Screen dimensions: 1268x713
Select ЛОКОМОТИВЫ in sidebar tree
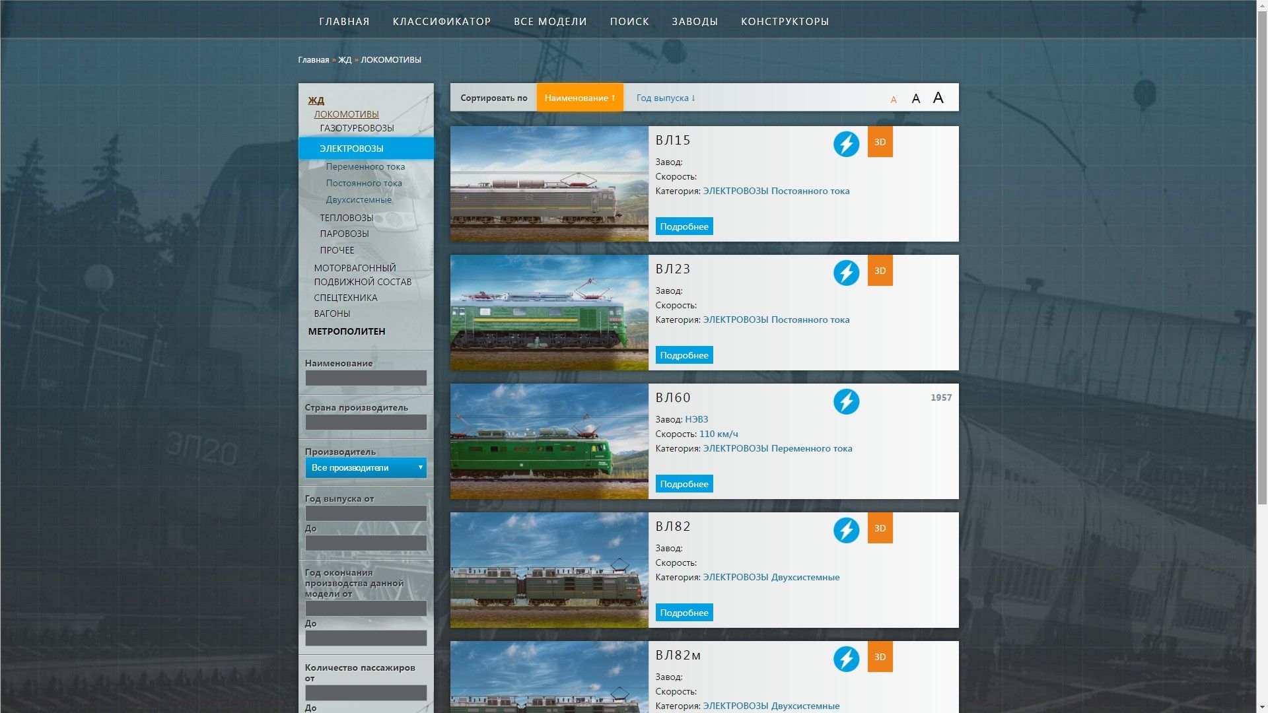pyautogui.click(x=346, y=114)
